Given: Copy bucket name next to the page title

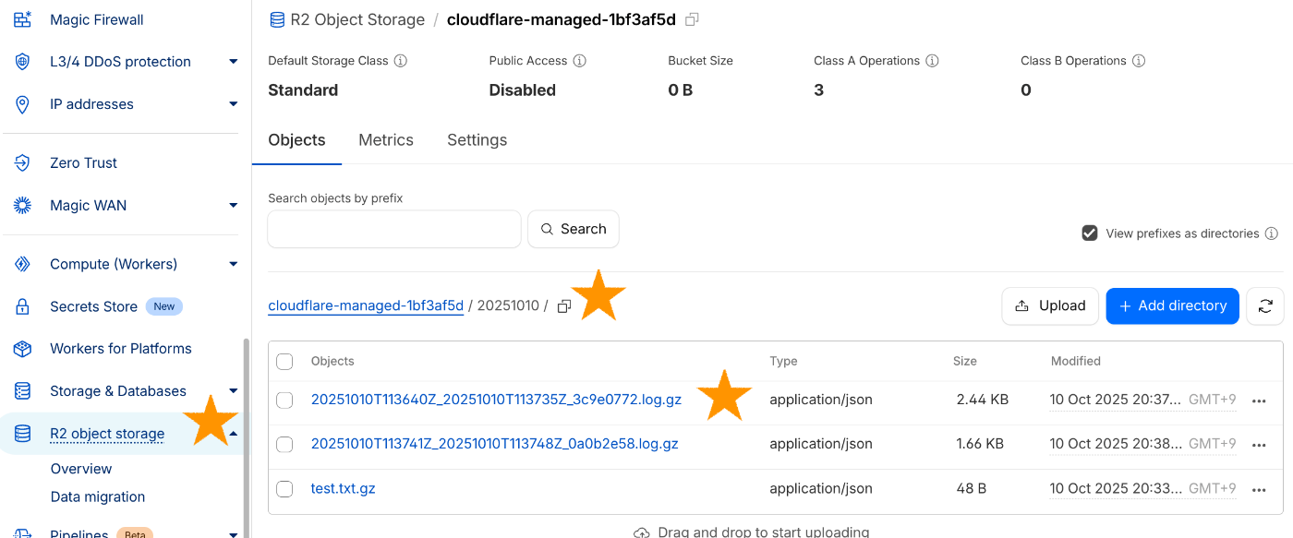Looking at the screenshot, I should click(692, 19).
